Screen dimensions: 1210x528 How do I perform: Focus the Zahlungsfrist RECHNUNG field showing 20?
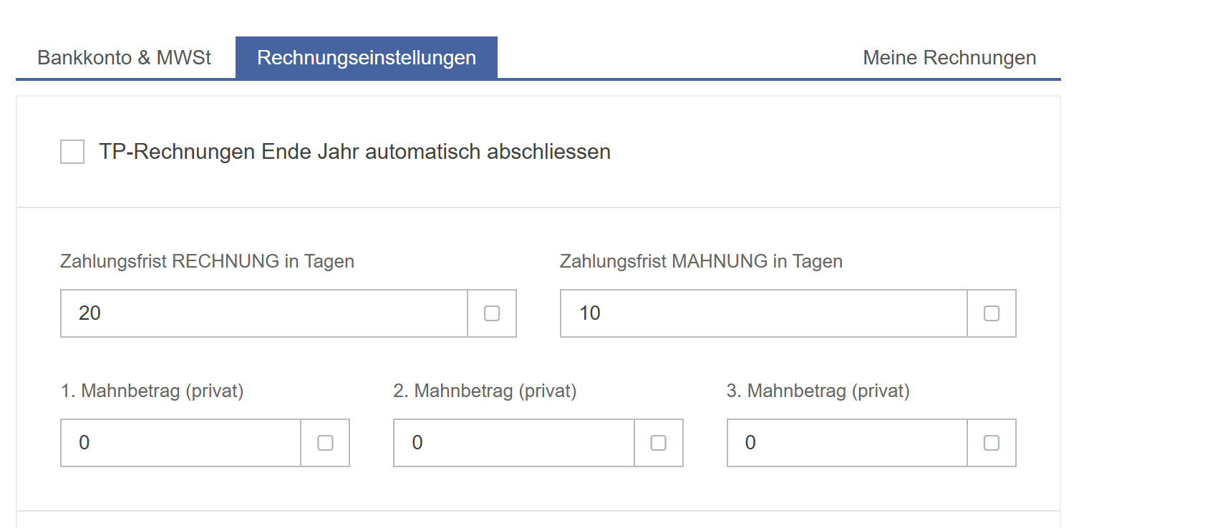point(264,313)
